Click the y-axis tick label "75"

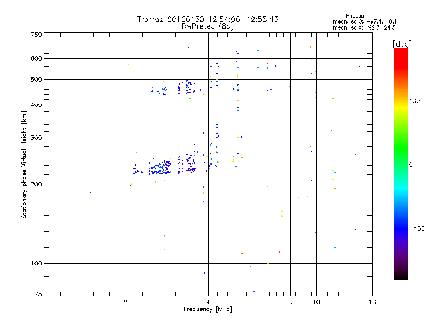point(38,294)
